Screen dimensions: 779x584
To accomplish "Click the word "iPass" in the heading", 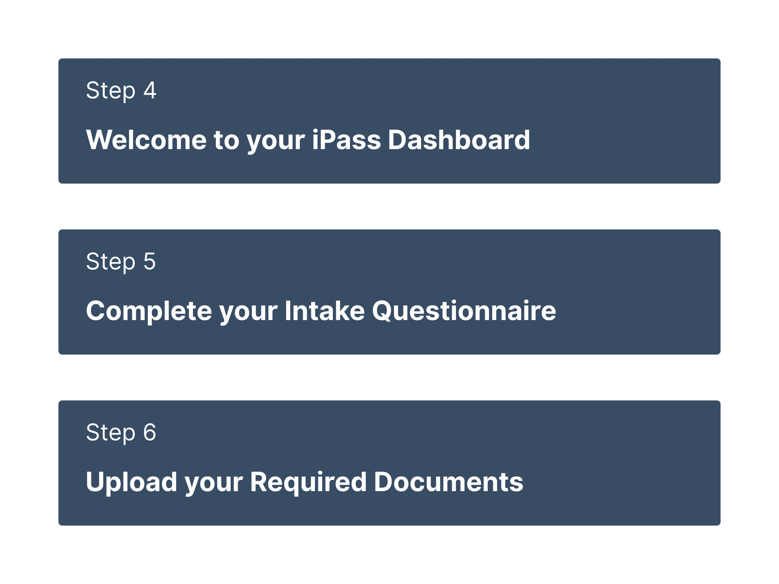I will (347, 140).
